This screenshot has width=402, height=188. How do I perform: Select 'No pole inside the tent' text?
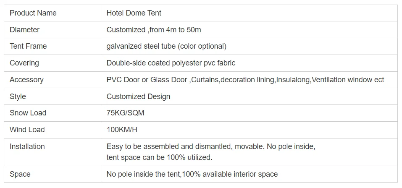point(143,174)
